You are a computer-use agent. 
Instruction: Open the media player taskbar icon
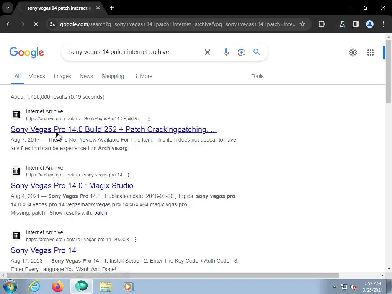point(129,286)
